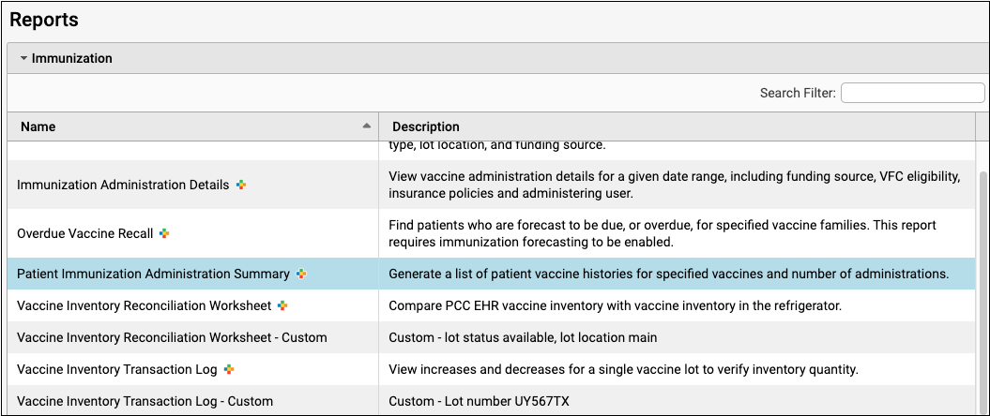Click PCC icon beside Patient Immunization Administration Summary
Screen dimensions: 990x416
301,274
